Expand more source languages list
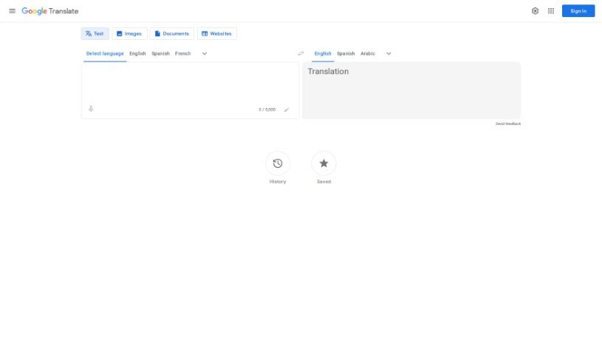Screen dimensions: 602x355 (x=205, y=54)
